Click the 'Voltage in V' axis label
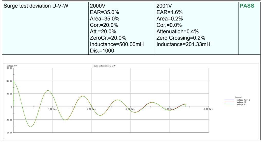 point(12,66)
